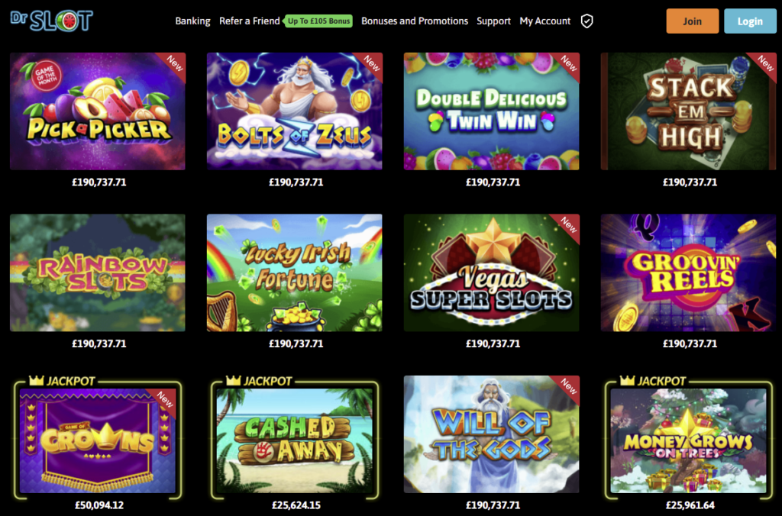Screen dimensions: 782x516
Task: Open My Account
Action: click(x=544, y=21)
